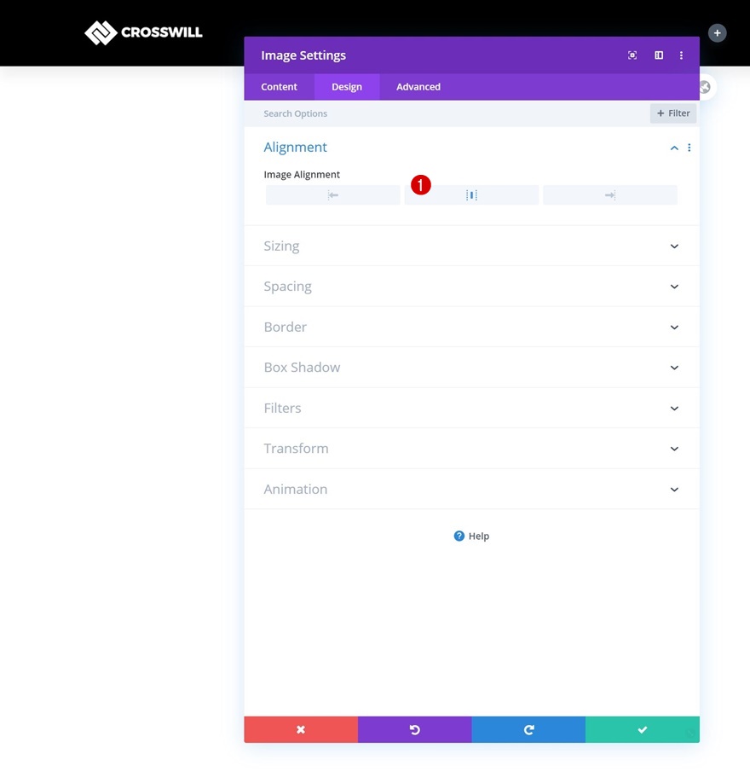This screenshot has width=750, height=783.
Task: Select center image alignment
Action: coord(471,194)
